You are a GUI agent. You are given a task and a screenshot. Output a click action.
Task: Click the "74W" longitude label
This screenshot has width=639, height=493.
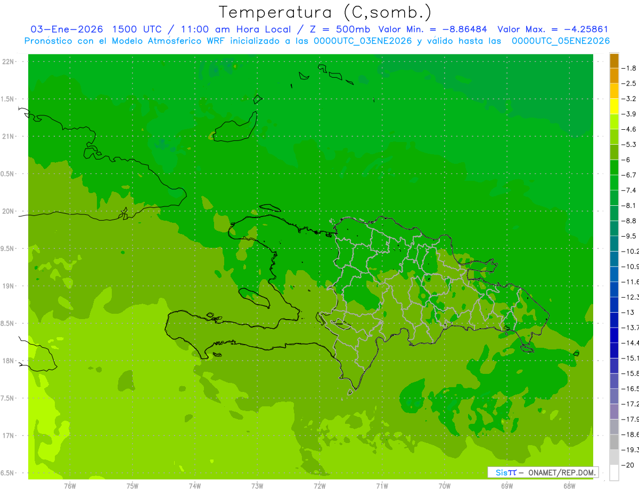(195, 486)
